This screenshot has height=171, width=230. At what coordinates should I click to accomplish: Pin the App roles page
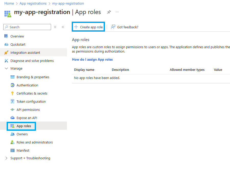point(109,12)
